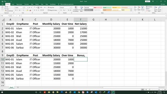Image resolution: width=167 pixels, height=94 pixels.
Task: Decrease font size with the smaller A icon
Action: click(31, 8)
